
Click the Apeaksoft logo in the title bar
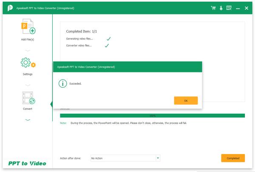[x=10, y=8]
